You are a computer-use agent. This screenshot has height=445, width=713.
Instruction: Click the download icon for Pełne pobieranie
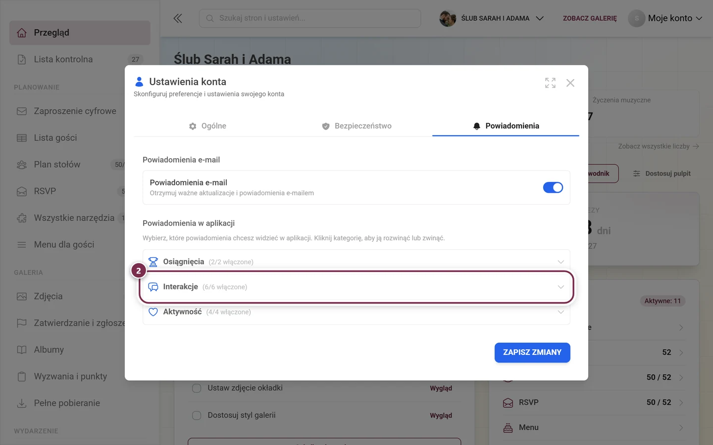click(22, 403)
